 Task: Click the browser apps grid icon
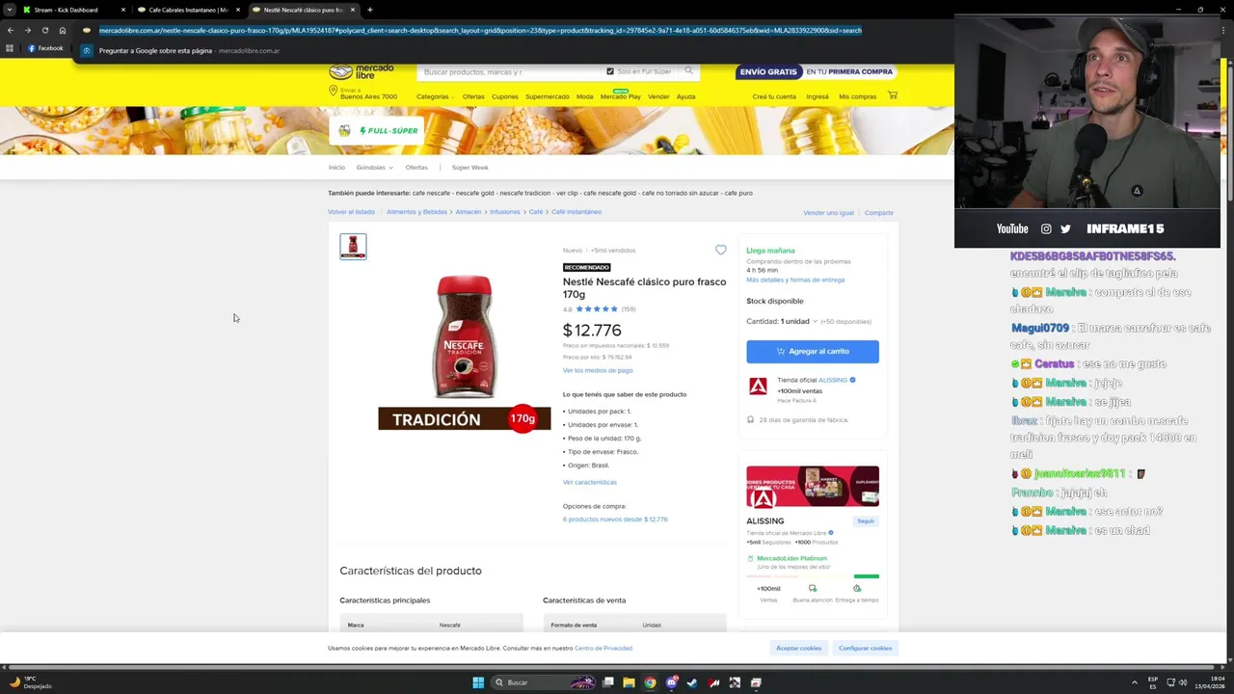pyautogui.click(x=10, y=48)
